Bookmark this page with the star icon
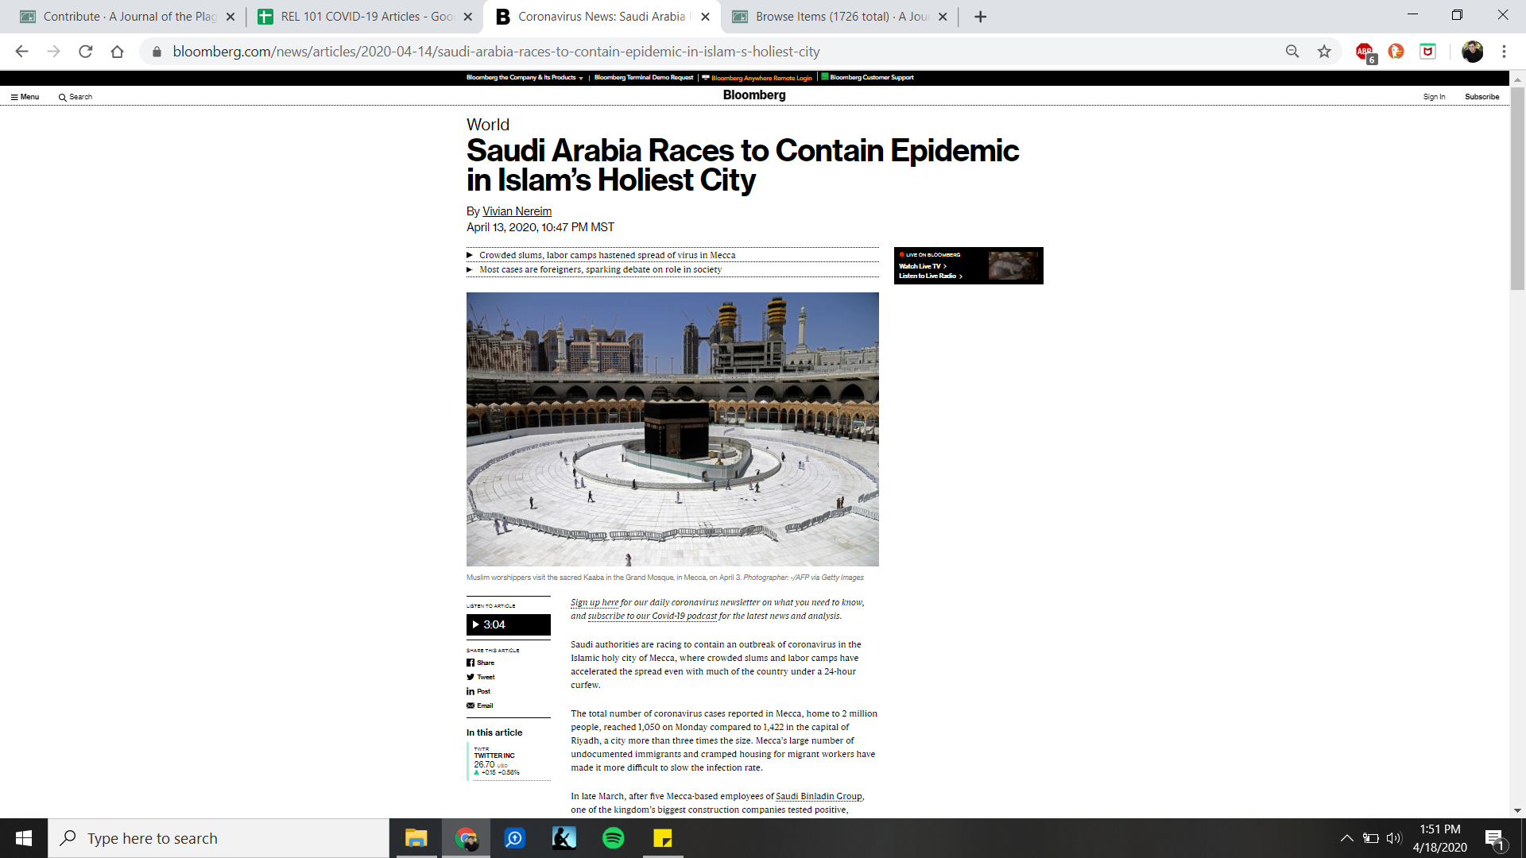 1324,52
